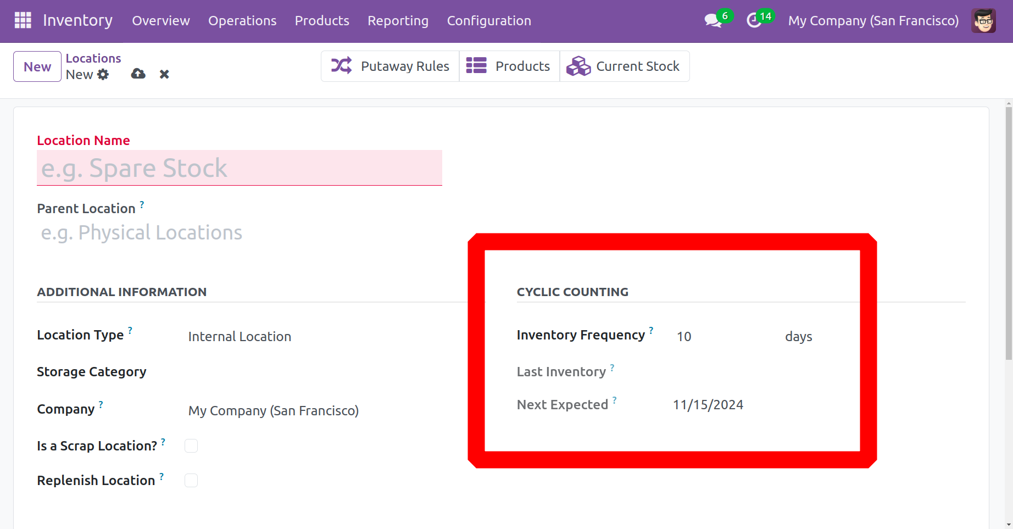Screen dimensions: 1013x529
Task: Open Putaway Rules smart button
Action: (x=390, y=66)
